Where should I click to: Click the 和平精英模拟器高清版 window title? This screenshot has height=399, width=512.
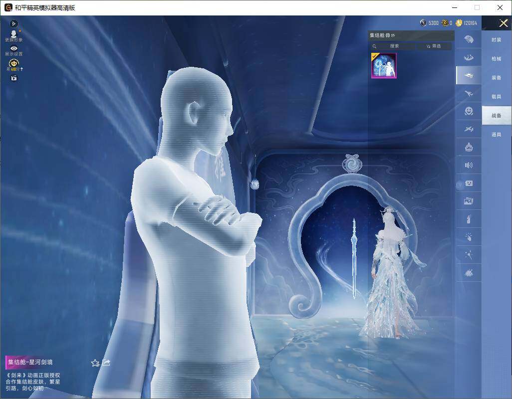[x=45, y=8]
